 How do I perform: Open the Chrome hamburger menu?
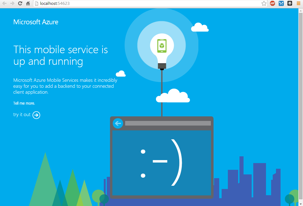tap(298, 3)
